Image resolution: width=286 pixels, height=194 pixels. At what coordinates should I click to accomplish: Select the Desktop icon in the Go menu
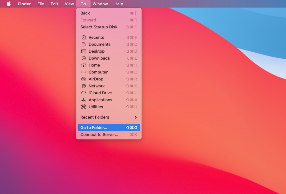click(83, 51)
